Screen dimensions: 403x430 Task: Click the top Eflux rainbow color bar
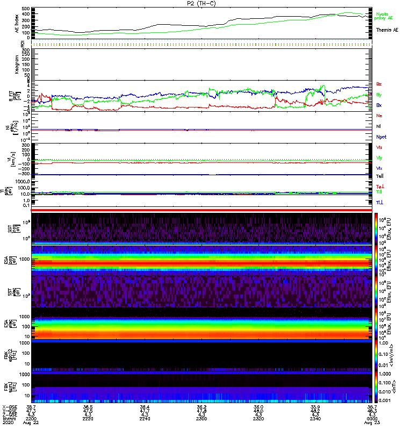[377, 228]
